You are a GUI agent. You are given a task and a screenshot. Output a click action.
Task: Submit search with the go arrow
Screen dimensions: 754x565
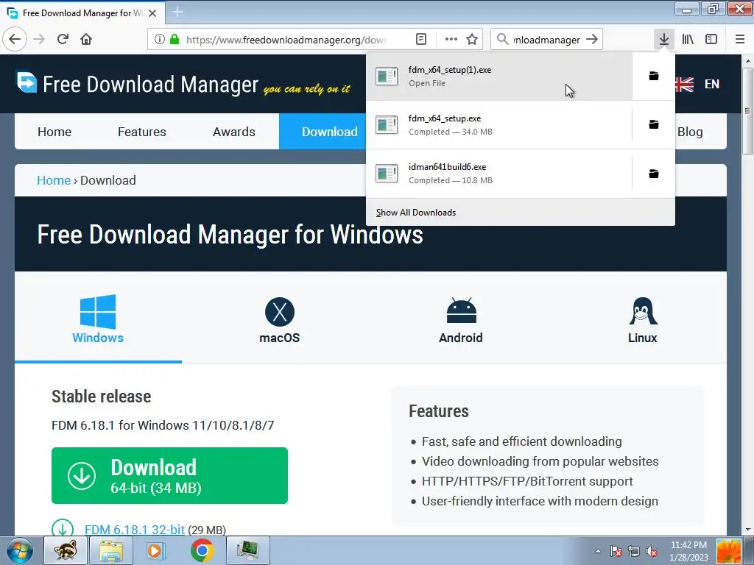pyautogui.click(x=593, y=39)
